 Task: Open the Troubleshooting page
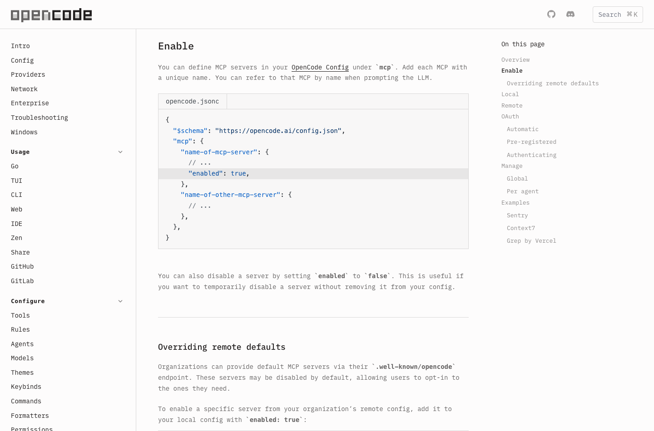click(x=40, y=118)
